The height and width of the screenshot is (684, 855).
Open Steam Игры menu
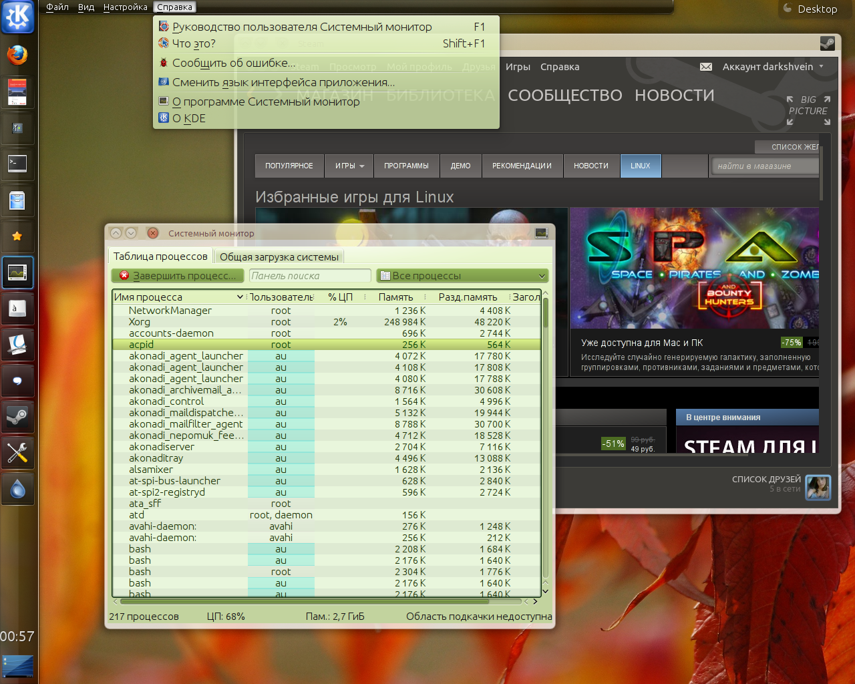(x=518, y=67)
